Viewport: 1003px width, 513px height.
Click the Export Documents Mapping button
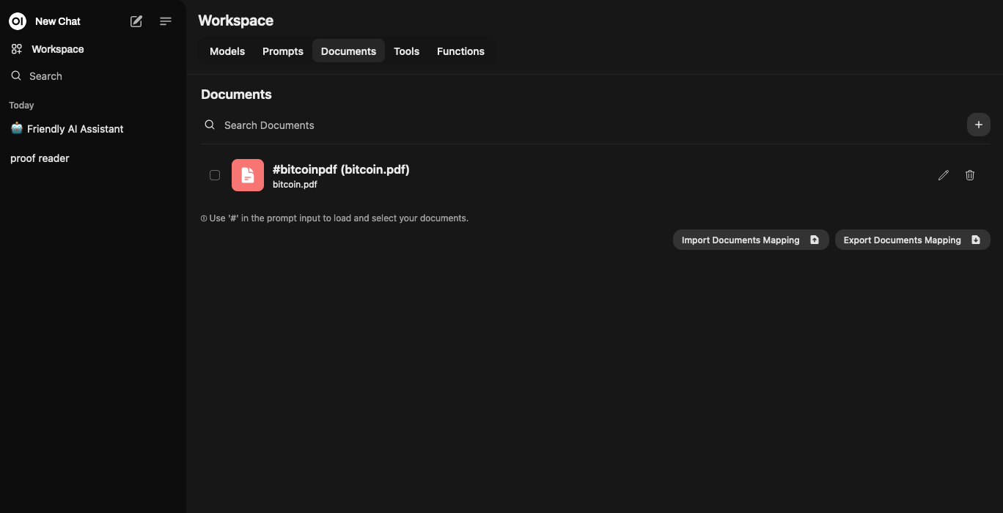click(913, 240)
